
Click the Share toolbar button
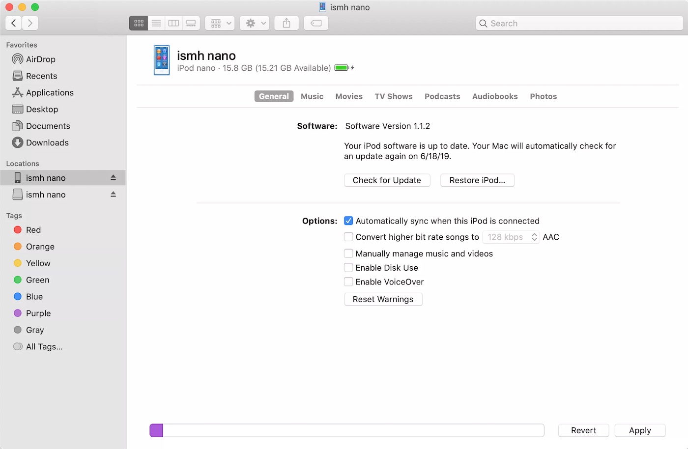(x=287, y=23)
